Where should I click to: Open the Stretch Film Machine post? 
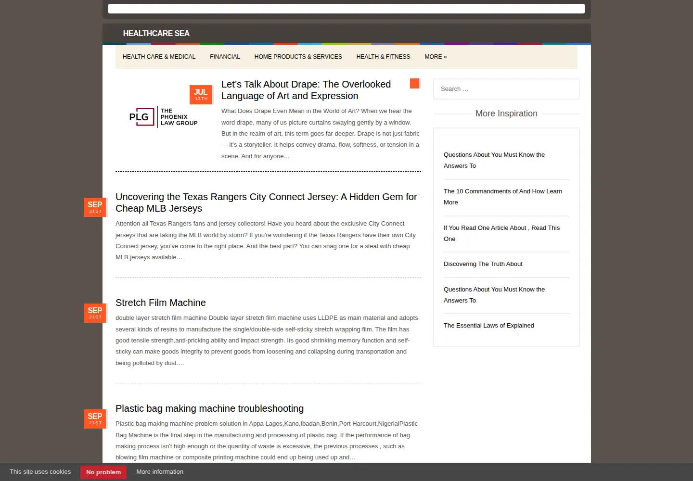pos(161,303)
